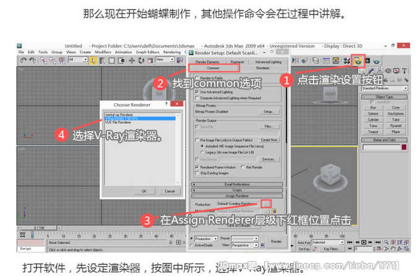
Task: Enable Put Image File List(s) in Output Path(s)
Action: (197, 140)
